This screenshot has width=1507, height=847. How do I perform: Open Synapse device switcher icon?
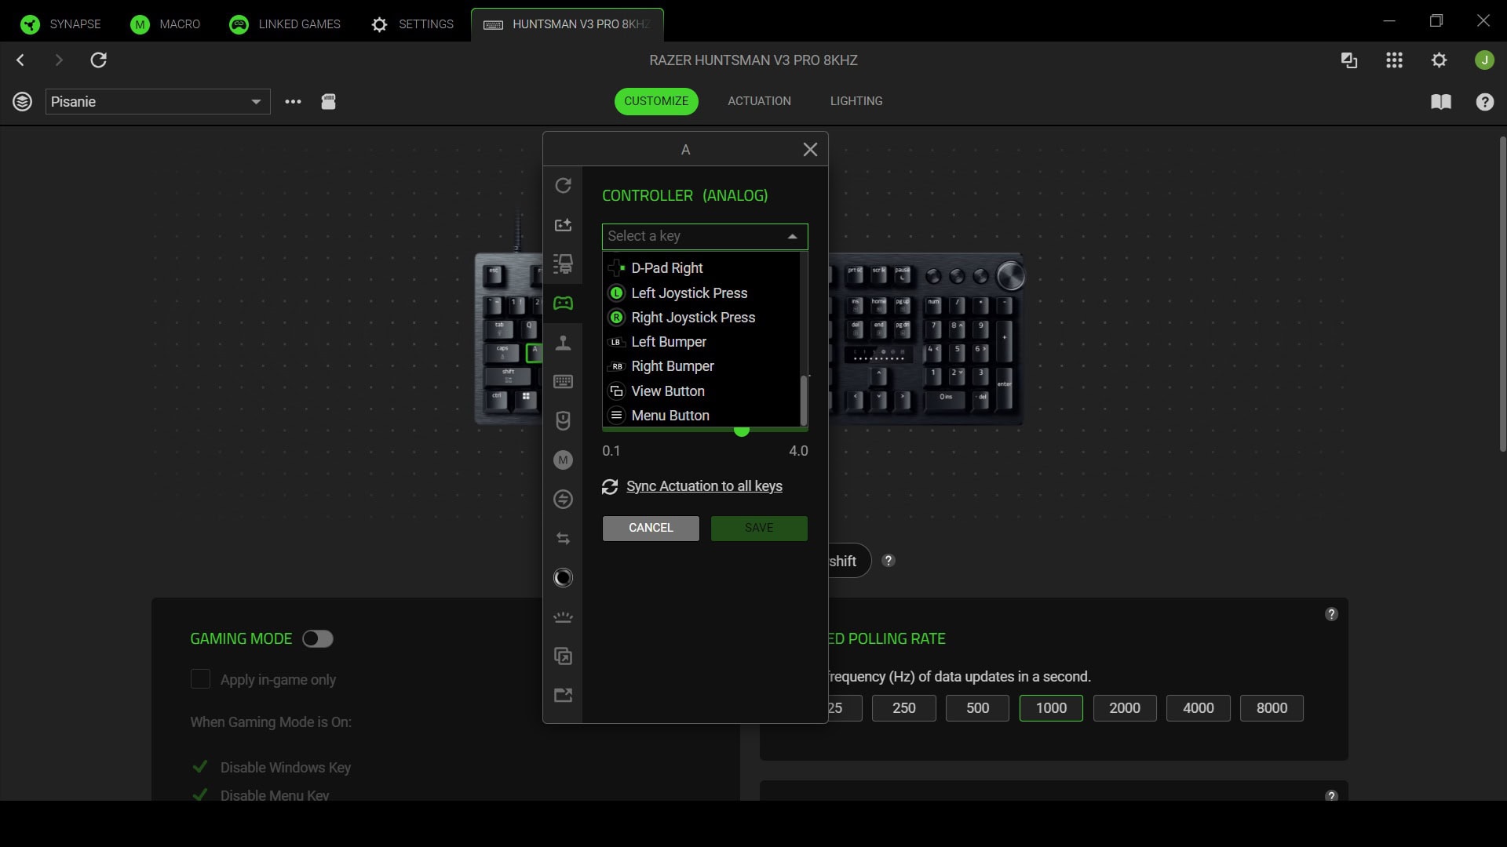pyautogui.click(x=1348, y=60)
